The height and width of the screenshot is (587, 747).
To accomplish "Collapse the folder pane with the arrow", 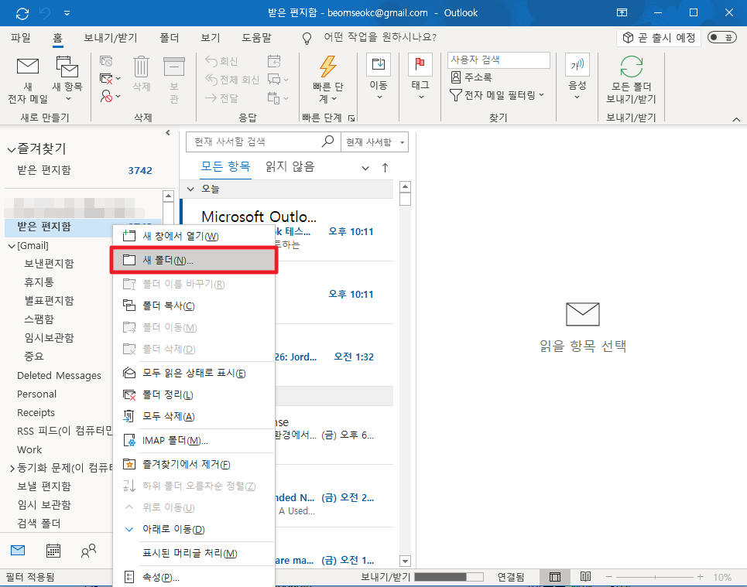I will click(168, 133).
